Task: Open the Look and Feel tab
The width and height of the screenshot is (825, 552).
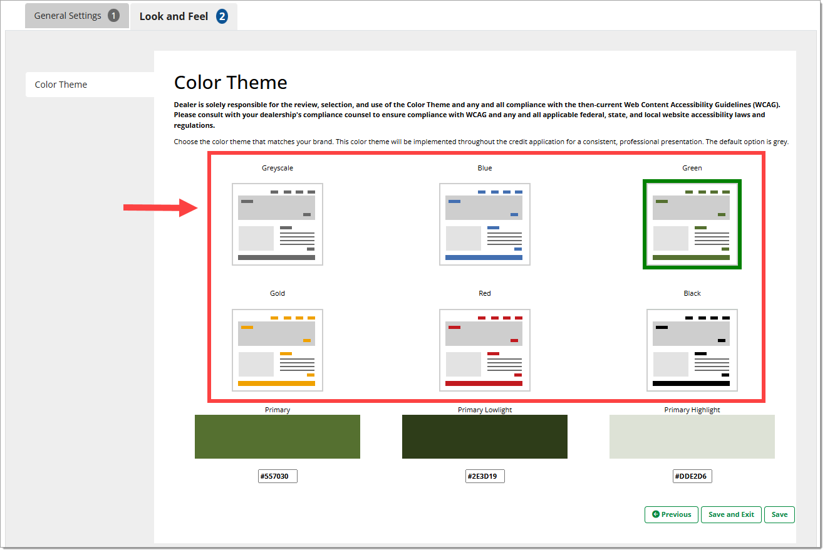Action: (174, 16)
